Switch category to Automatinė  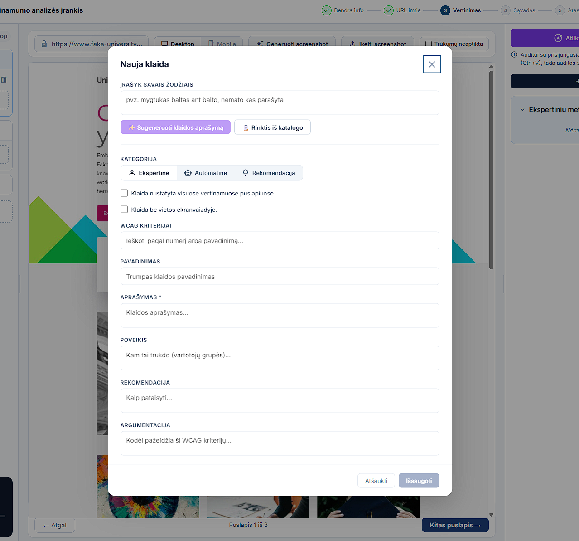tap(206, 173)
